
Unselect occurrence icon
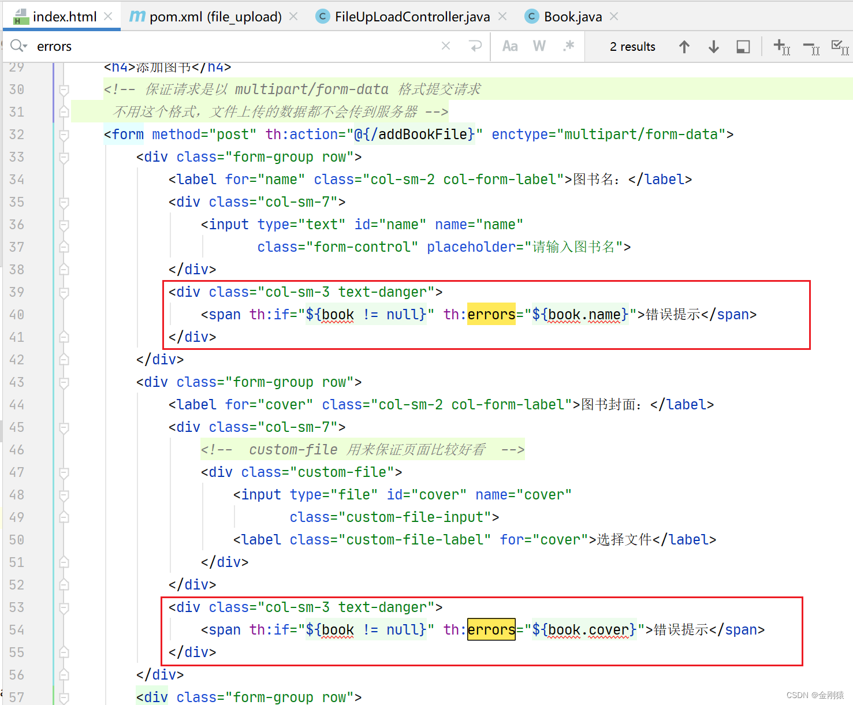coord(811,48)
